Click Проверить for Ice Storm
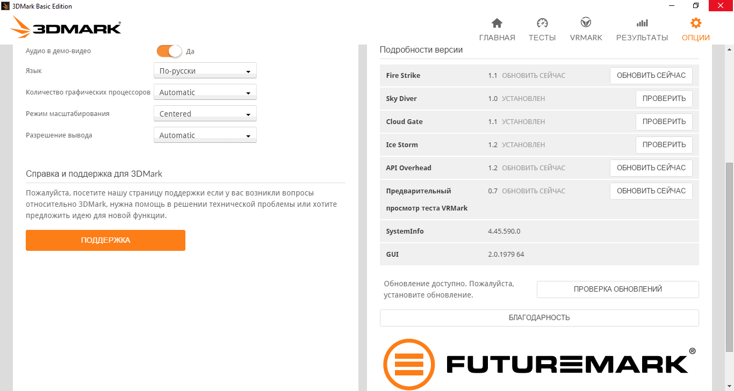 coord(664,145)
